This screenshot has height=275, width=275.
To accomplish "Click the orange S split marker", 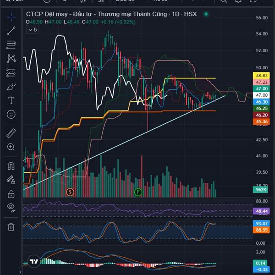I will click(x=70, y=192).
